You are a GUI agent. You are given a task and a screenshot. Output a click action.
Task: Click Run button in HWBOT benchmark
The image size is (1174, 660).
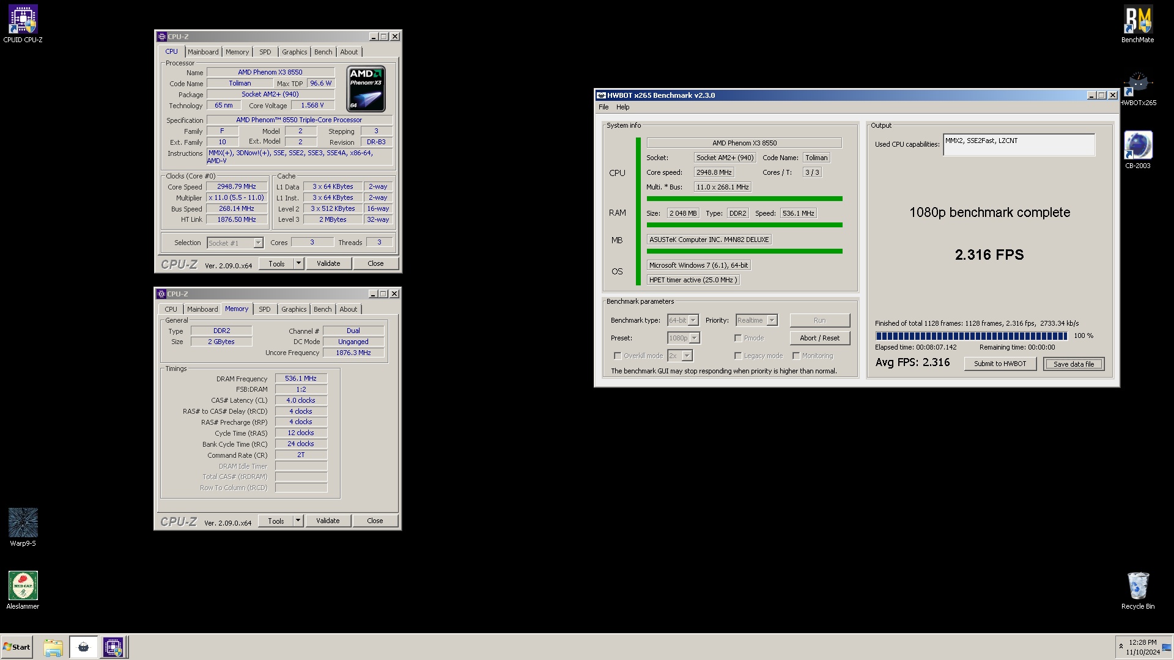pos(819,320)
